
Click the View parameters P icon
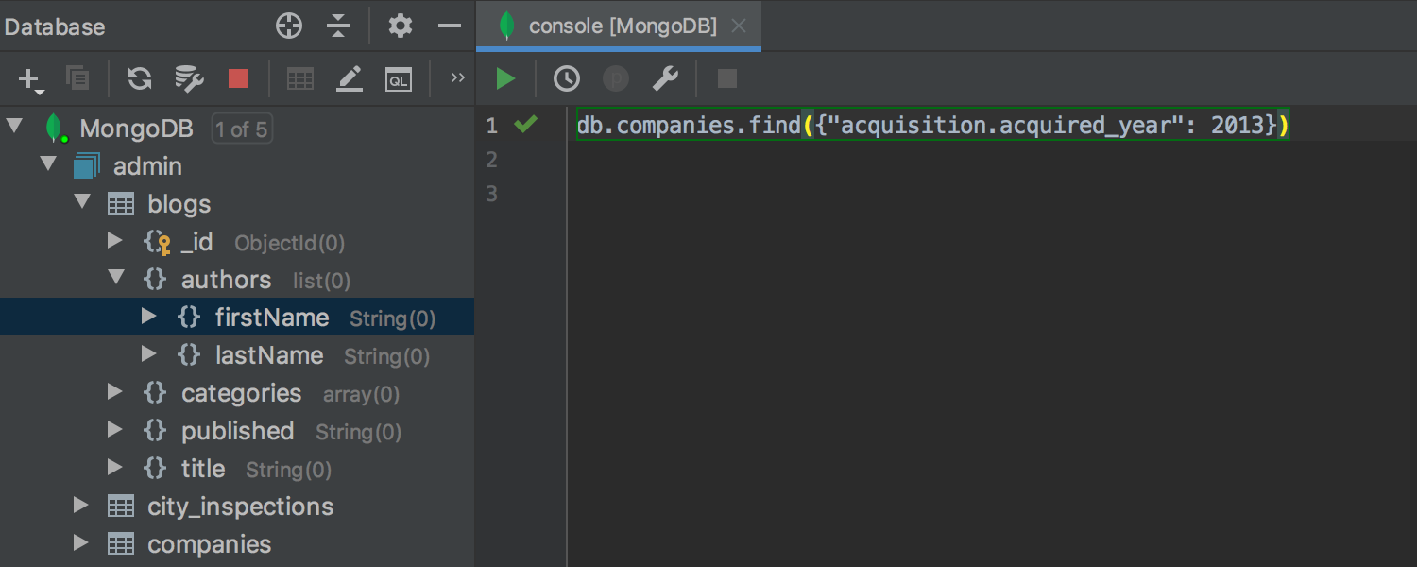click(616, 78)
